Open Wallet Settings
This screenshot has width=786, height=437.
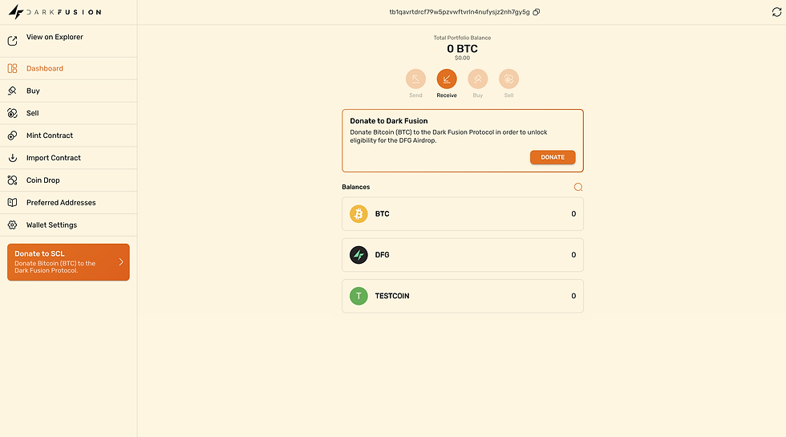(x=51, y=225)
